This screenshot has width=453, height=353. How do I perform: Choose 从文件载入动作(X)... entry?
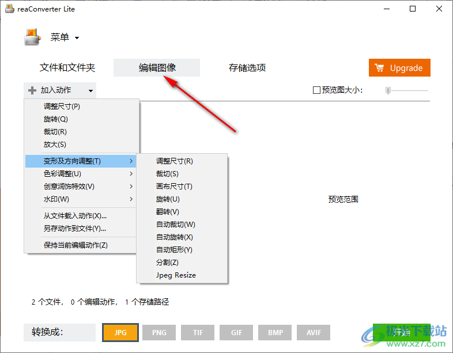(x=80, y=216)
